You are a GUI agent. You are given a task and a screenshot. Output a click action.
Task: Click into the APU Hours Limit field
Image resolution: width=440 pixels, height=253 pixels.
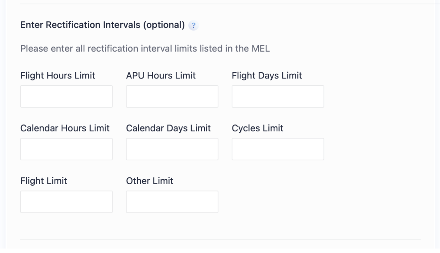click(172, 96)
